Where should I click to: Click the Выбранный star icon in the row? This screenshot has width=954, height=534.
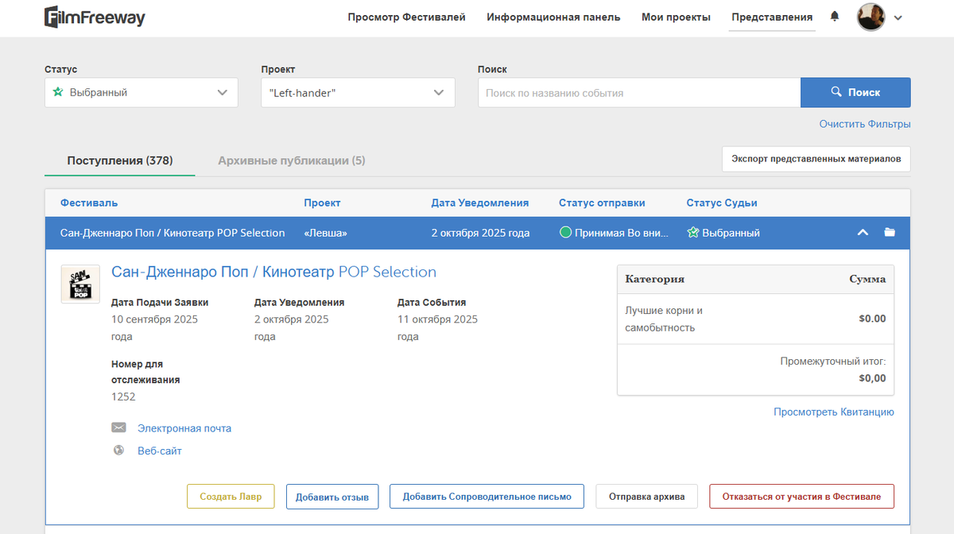point(692,233)
